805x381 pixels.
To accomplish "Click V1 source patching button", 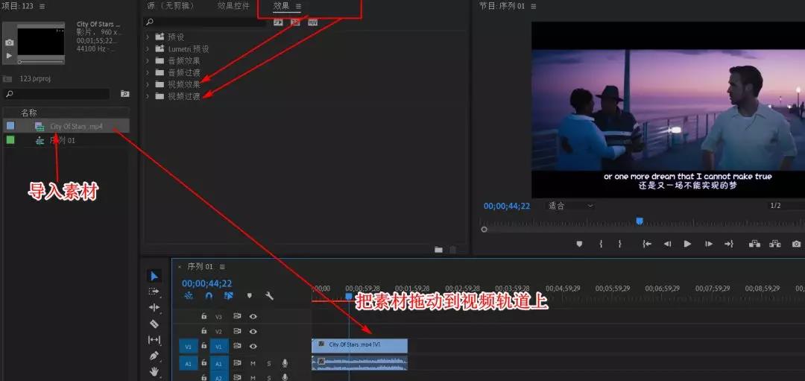I will pyautogui.click(x=188, y=347).
